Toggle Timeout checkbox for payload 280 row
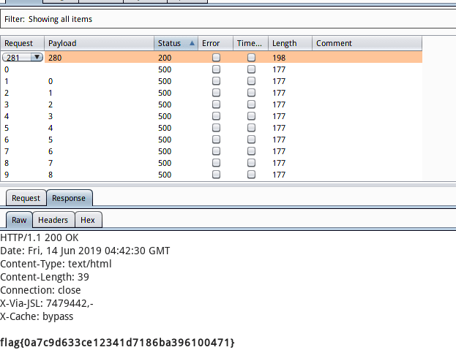456x358 pixels. click(x=251, y=58)
